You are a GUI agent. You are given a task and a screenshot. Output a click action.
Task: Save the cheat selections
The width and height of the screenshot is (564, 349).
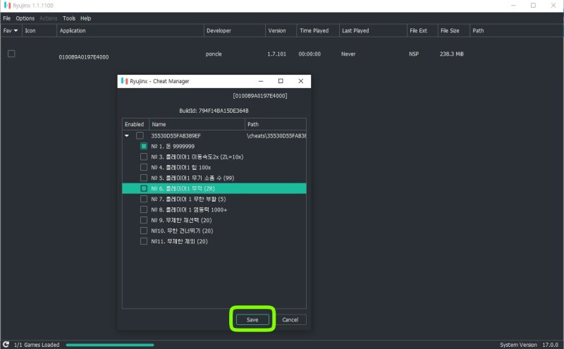[252, 319]
